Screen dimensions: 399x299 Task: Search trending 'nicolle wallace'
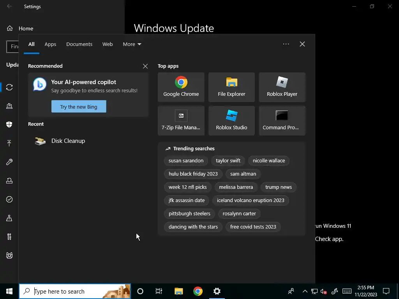point(269,161)
